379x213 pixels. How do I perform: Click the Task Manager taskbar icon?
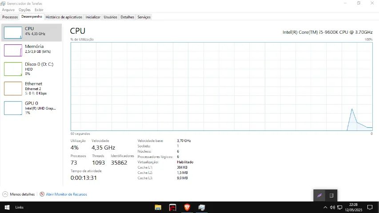(x=202, y=207)
